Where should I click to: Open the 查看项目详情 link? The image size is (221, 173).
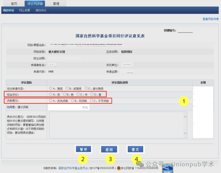[x=210, y=19]
